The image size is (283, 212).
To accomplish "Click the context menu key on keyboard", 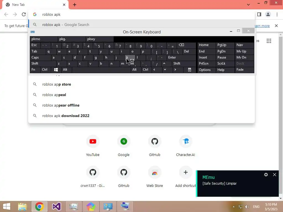I will click(x=190, y=70).
